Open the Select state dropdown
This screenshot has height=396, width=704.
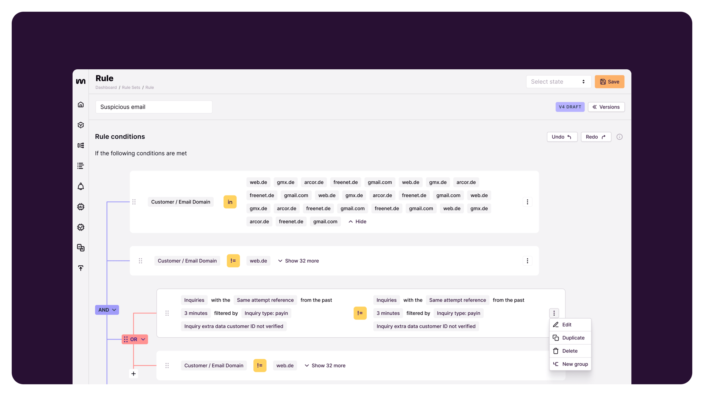[558, 81]
